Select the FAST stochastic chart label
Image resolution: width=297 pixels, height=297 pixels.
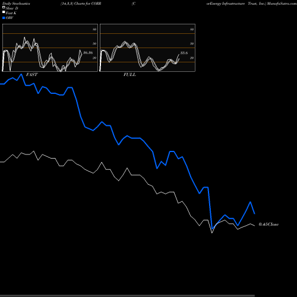(x=31, y=75)
